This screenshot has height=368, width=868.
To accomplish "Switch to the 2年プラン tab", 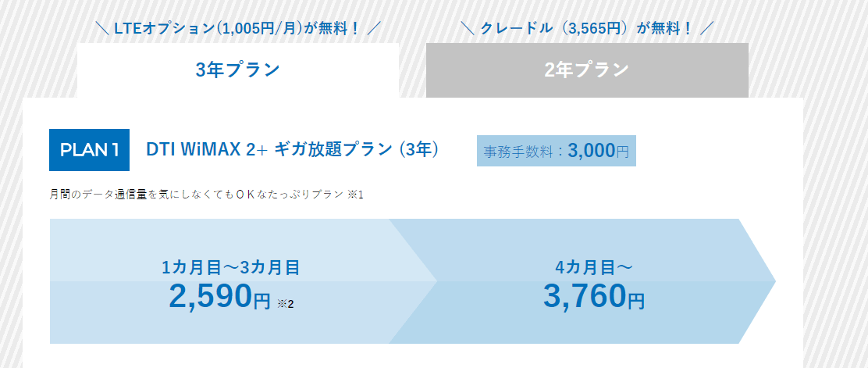I will point(587,70).
